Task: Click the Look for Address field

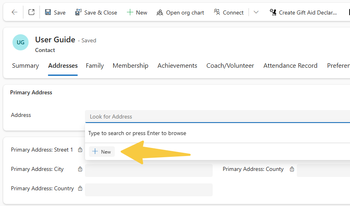Action: point(217,117)
